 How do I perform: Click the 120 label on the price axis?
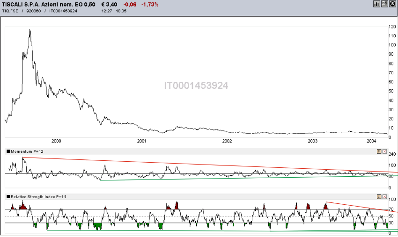392,27
